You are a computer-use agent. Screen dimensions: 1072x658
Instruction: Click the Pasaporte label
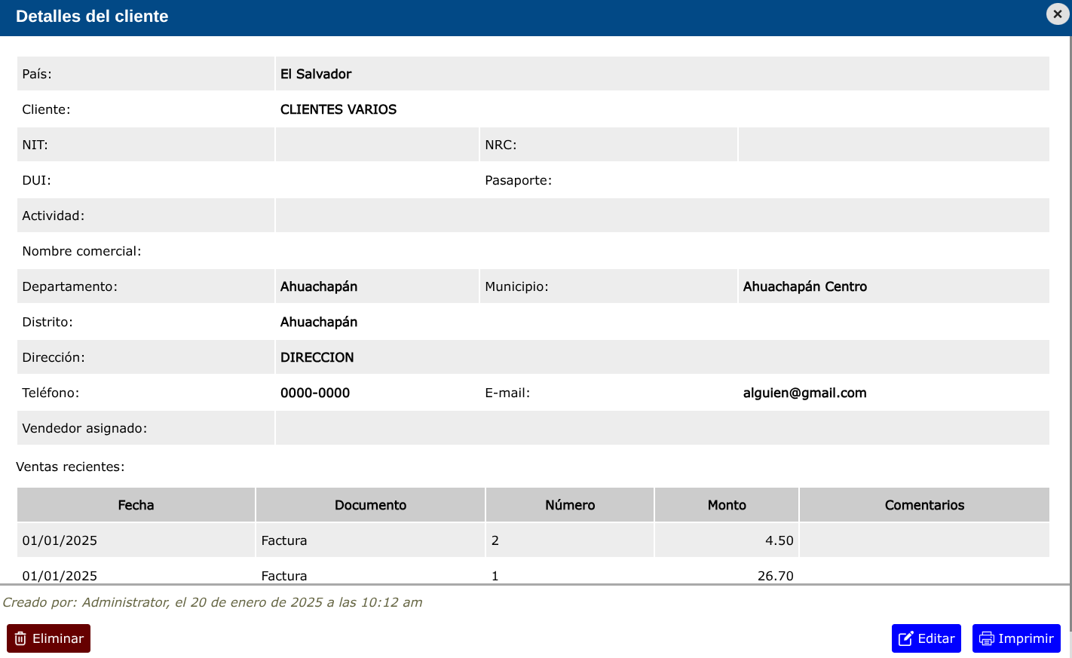coord(518,180)
